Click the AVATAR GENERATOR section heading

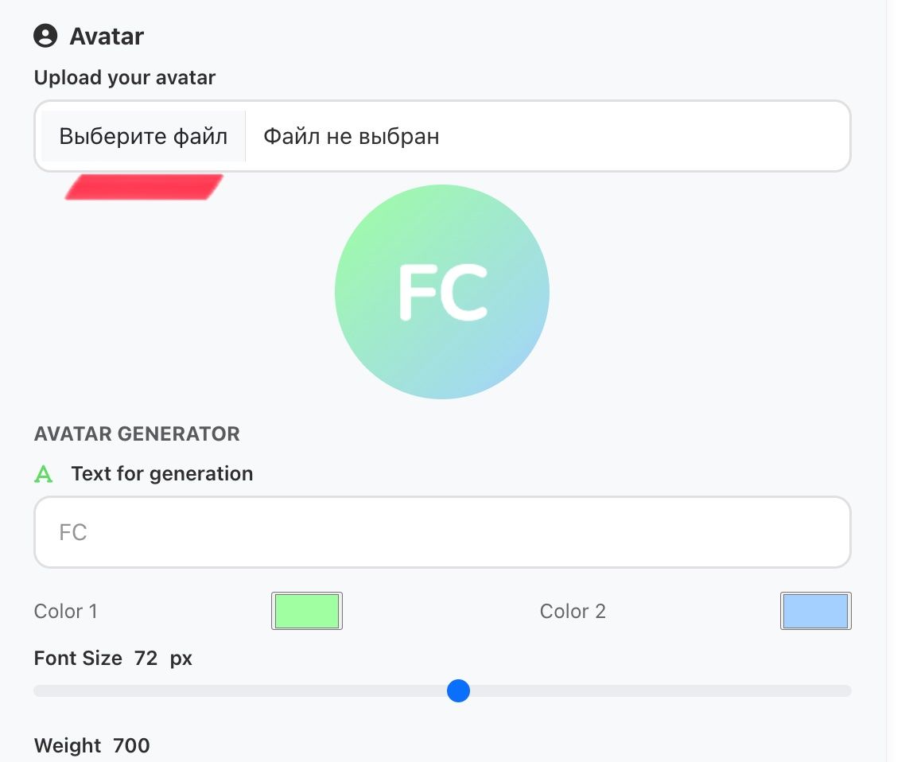[136, 433]
